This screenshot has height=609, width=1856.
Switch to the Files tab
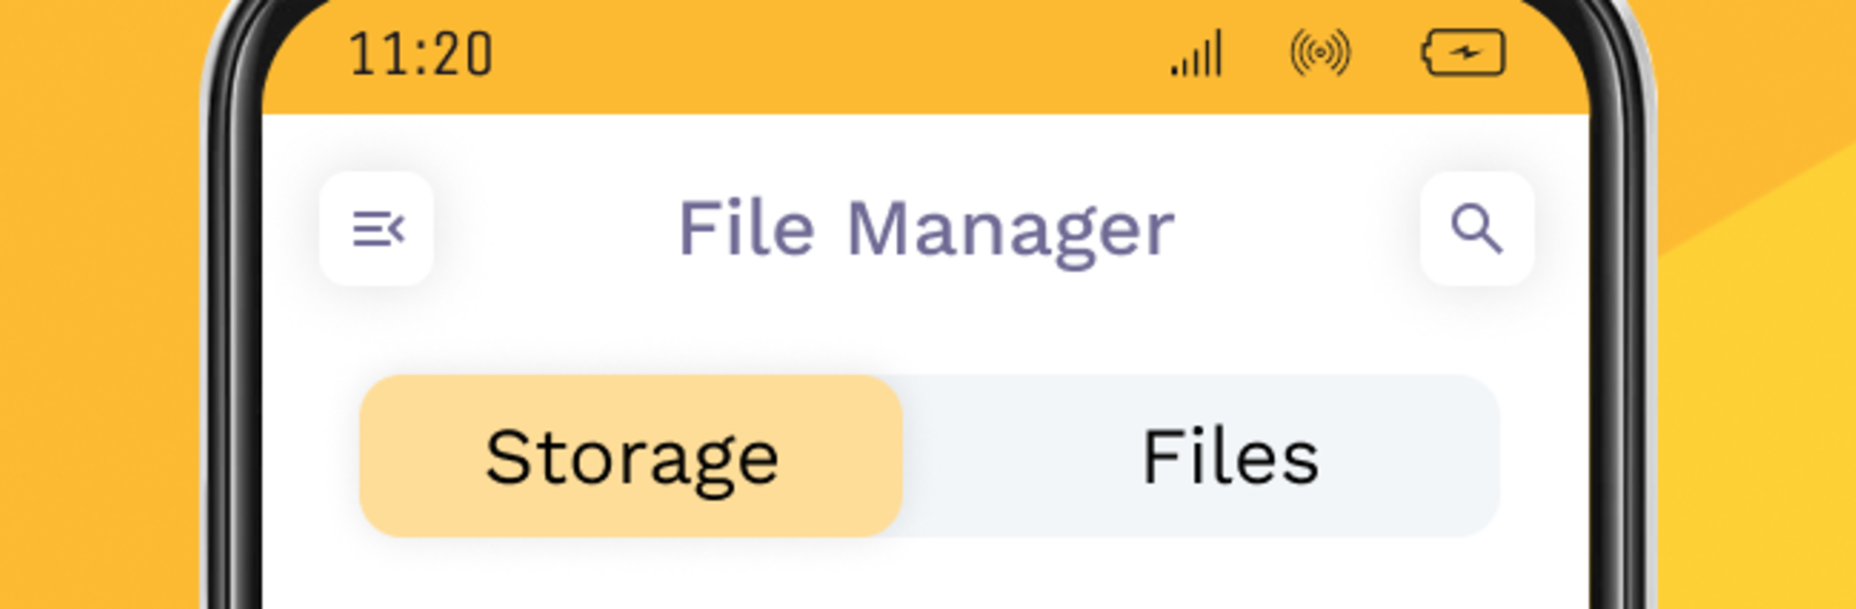[1230, 456]
